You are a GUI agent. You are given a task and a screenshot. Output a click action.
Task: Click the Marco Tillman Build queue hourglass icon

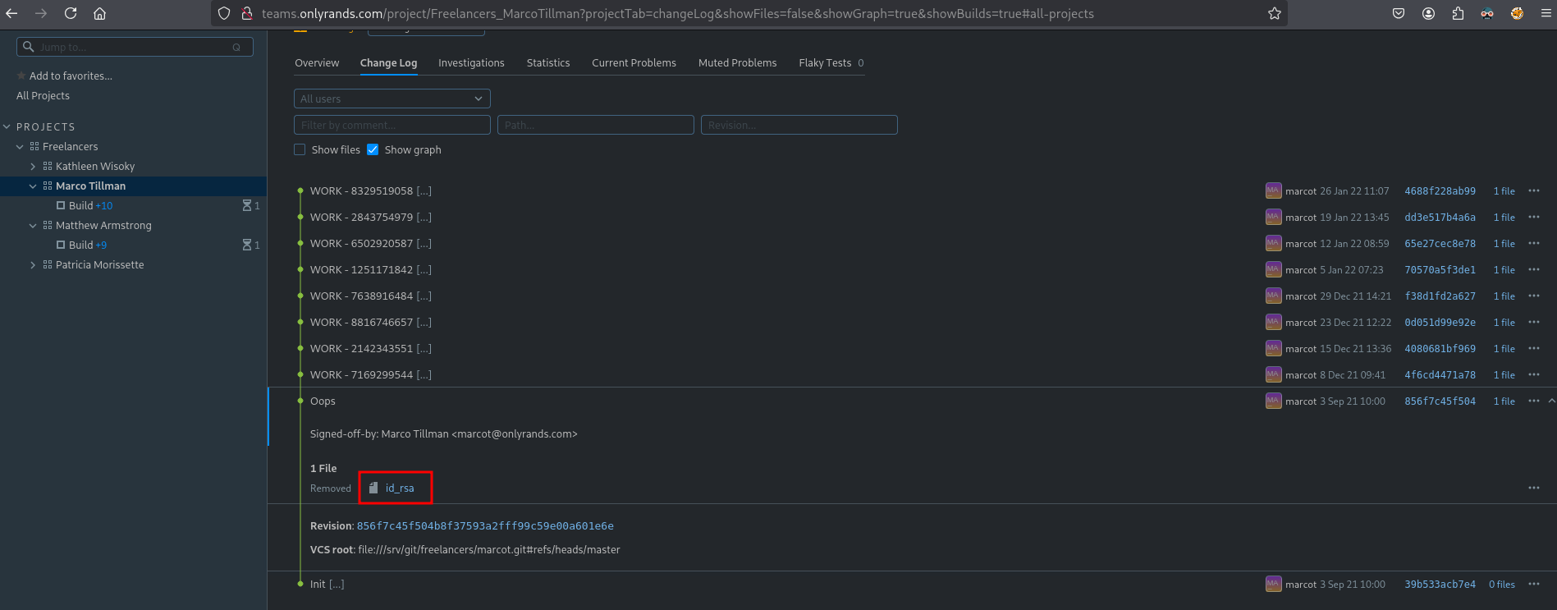pos(247,205)
